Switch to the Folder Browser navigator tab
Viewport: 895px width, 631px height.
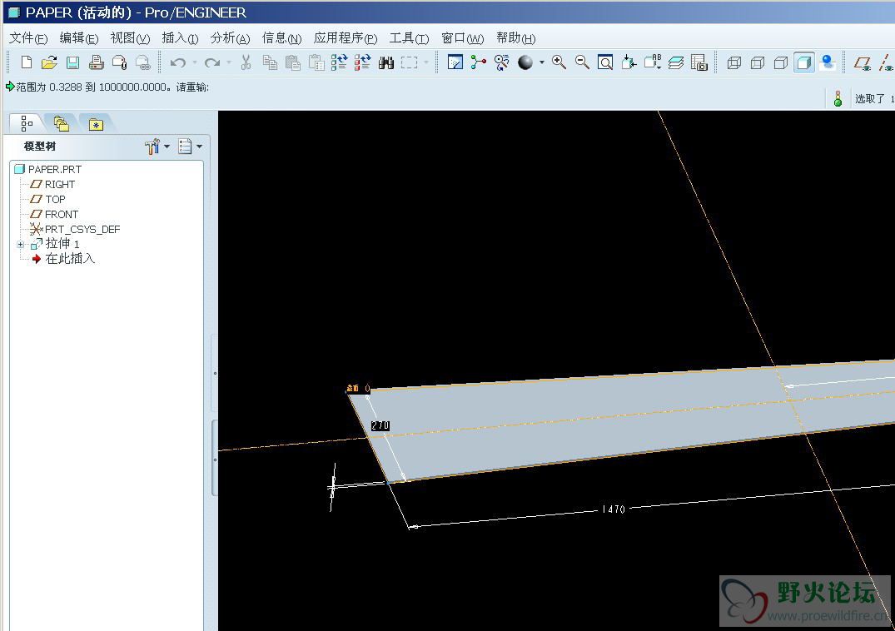click(61, 123)
